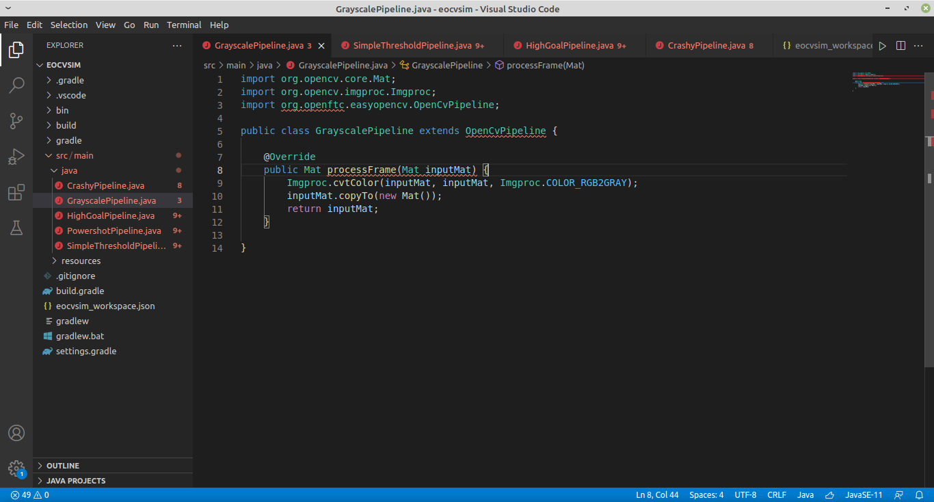The width and height of the screenshot is (934, 502).
Task: Change line endings via CRLF
Action: [777, 495]
